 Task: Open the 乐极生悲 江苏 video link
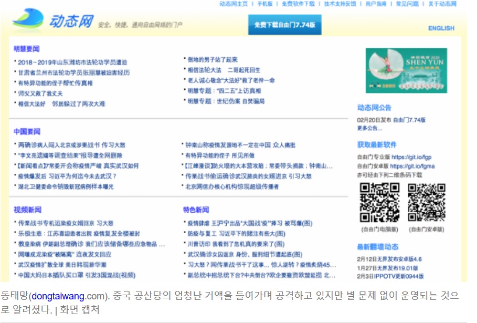click(79, 234)
